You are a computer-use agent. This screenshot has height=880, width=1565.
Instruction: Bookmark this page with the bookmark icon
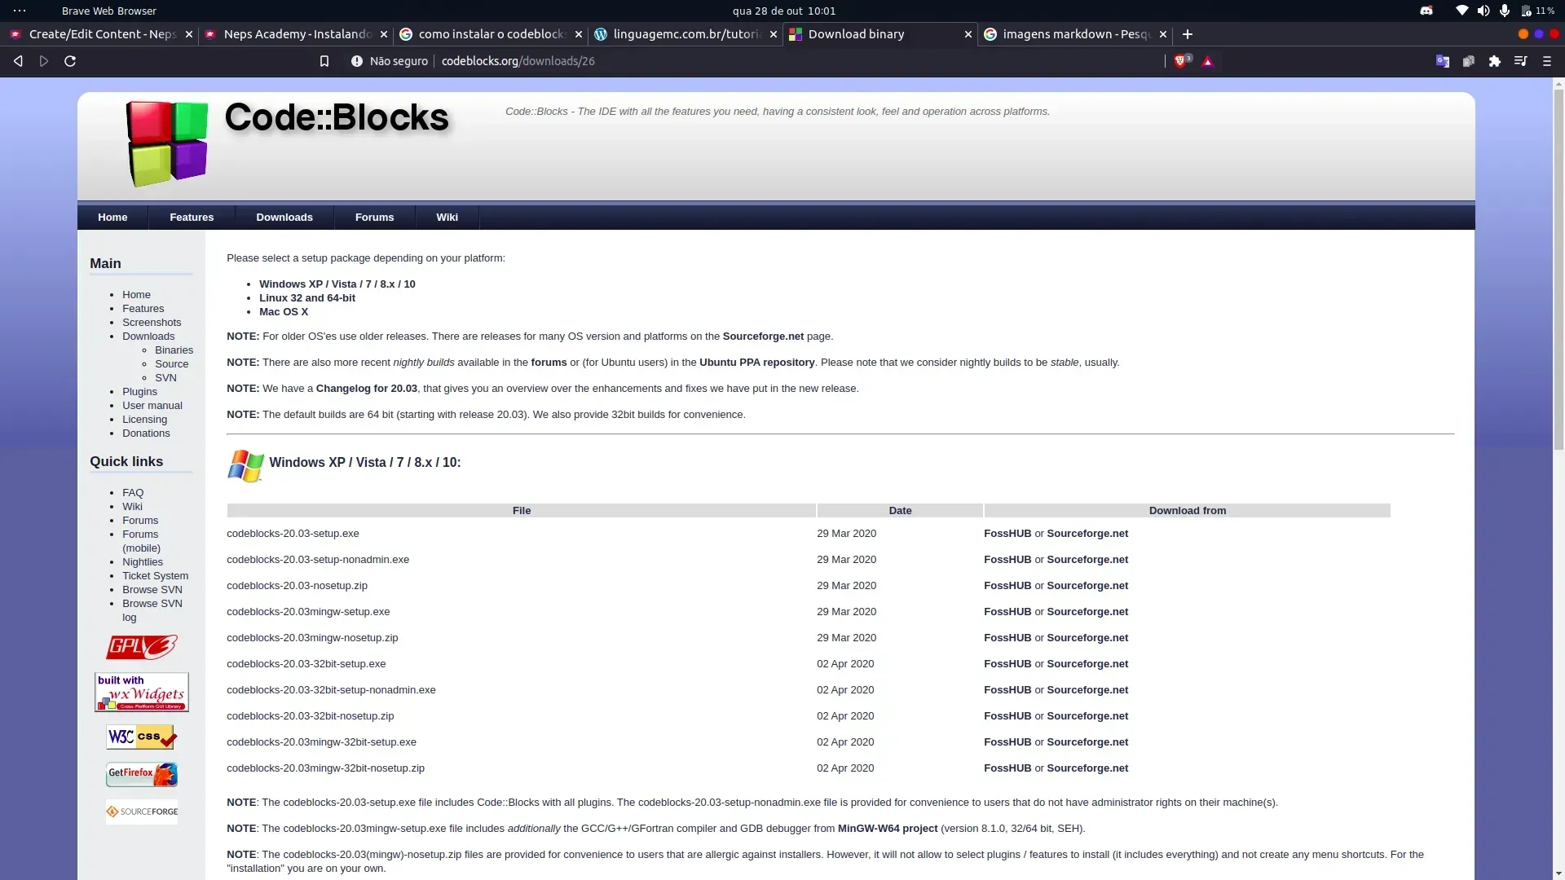coord(324,61)
